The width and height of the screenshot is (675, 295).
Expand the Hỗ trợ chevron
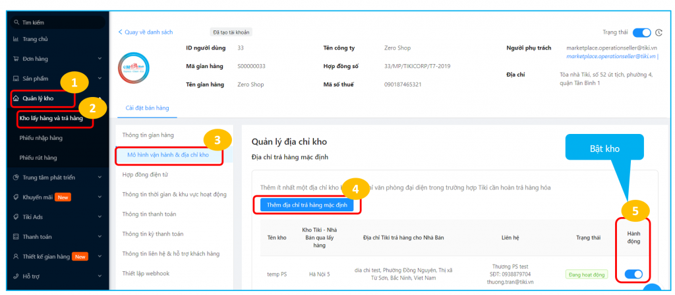(100, 276)
